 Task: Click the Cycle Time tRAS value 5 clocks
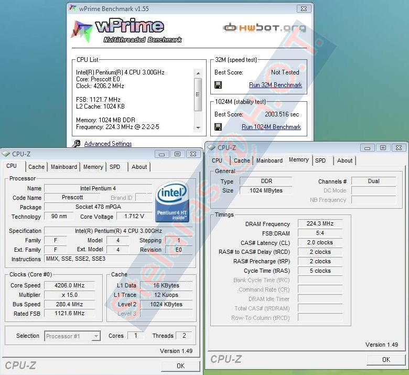320,271
